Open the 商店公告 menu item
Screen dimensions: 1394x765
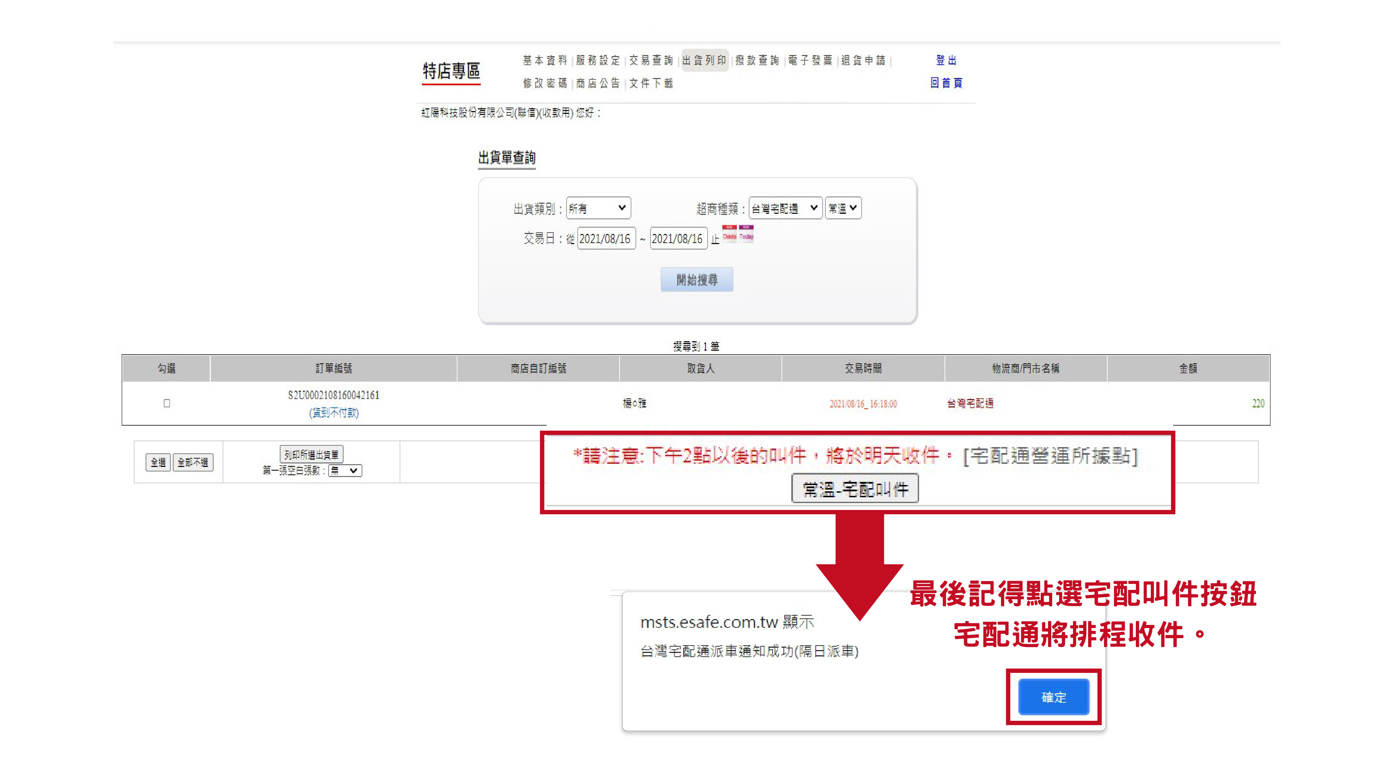coord(598,83)
